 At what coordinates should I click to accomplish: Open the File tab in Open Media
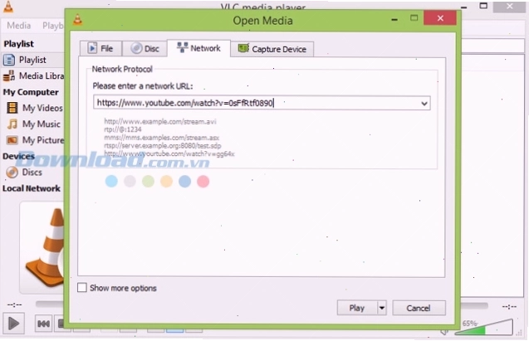coord(100,48)
